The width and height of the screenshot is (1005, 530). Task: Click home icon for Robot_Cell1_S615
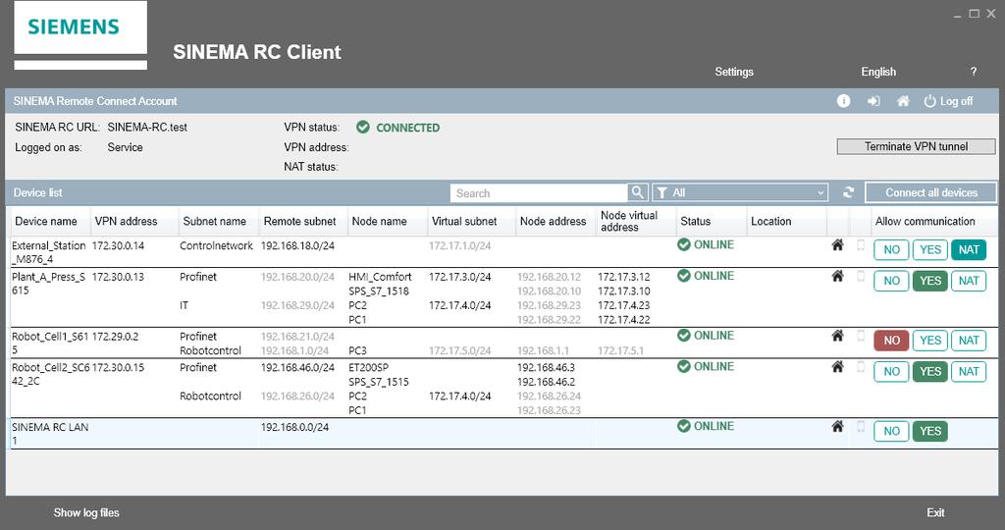(837, 335)
